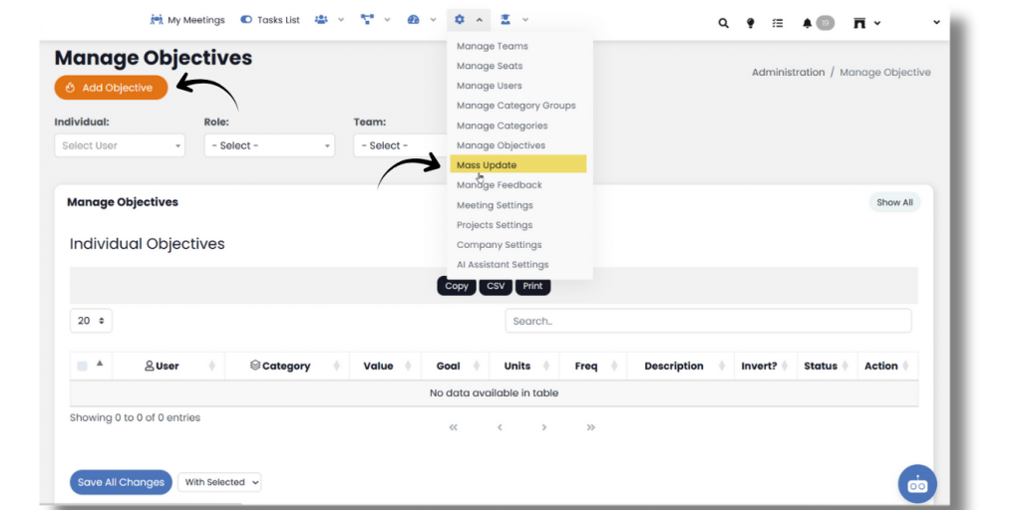The height and width of the screenshot is (510, 1021).
Task: Click Save All Changes button
Action: (121, 482)
